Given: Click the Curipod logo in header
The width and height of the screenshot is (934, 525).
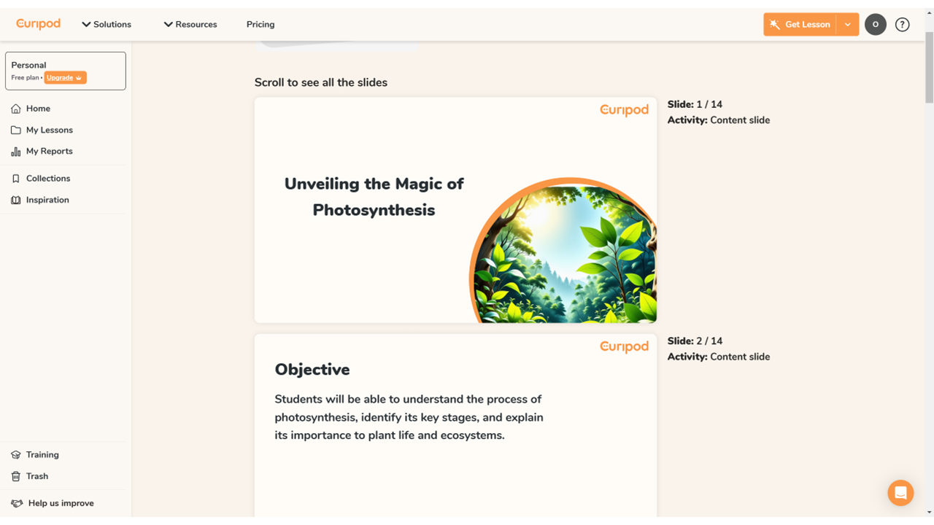Looking at the screenshot, I should coord(39,24).
